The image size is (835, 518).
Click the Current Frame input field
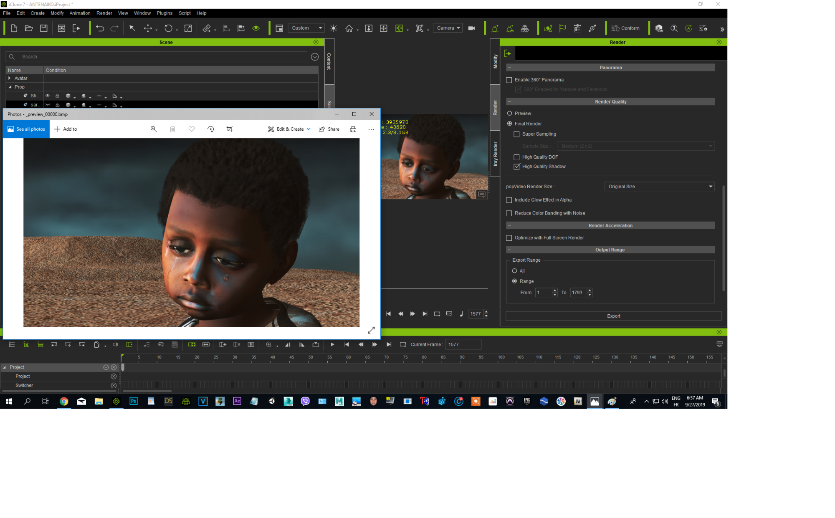463,344
